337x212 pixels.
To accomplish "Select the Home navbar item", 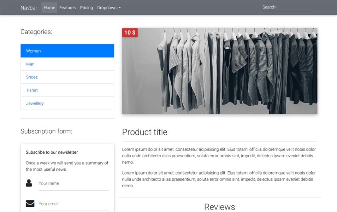I will tap(49, 7).
